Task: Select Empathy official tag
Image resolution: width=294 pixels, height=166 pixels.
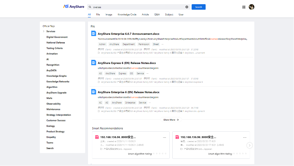Action: [51, 137]
